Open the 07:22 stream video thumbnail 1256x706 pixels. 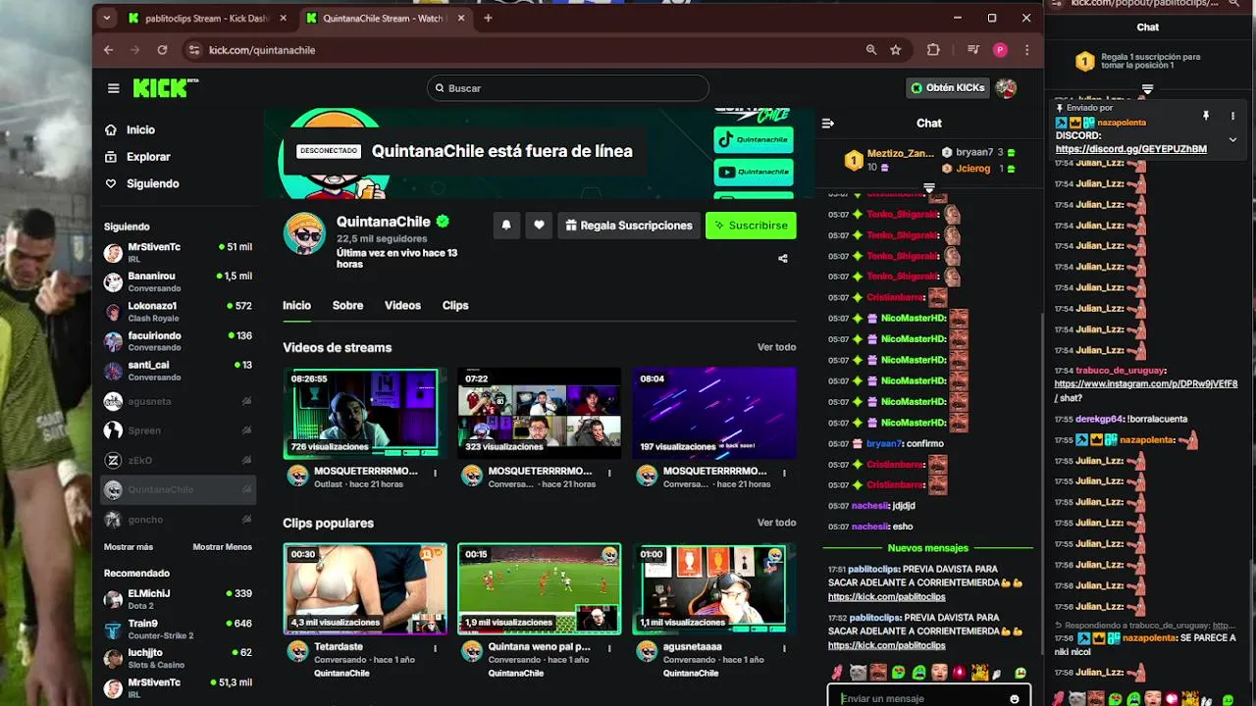click(539, 413)
